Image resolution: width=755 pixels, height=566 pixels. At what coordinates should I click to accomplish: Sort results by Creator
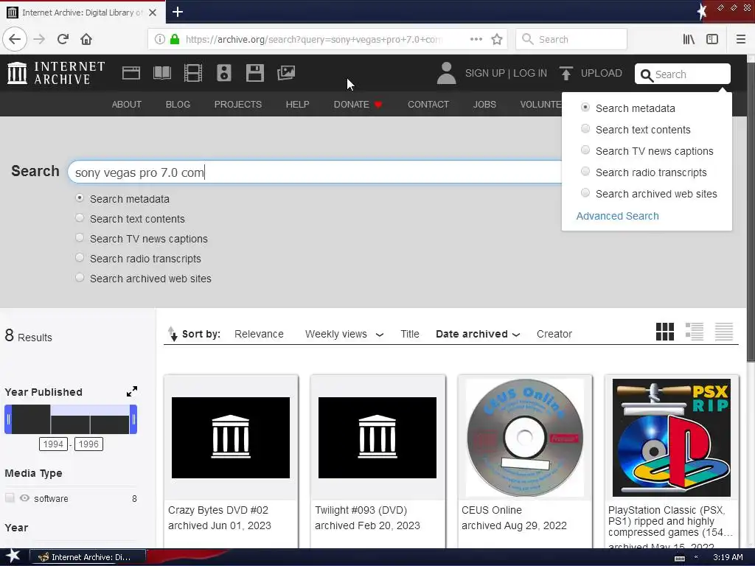[x=554, y=334]
